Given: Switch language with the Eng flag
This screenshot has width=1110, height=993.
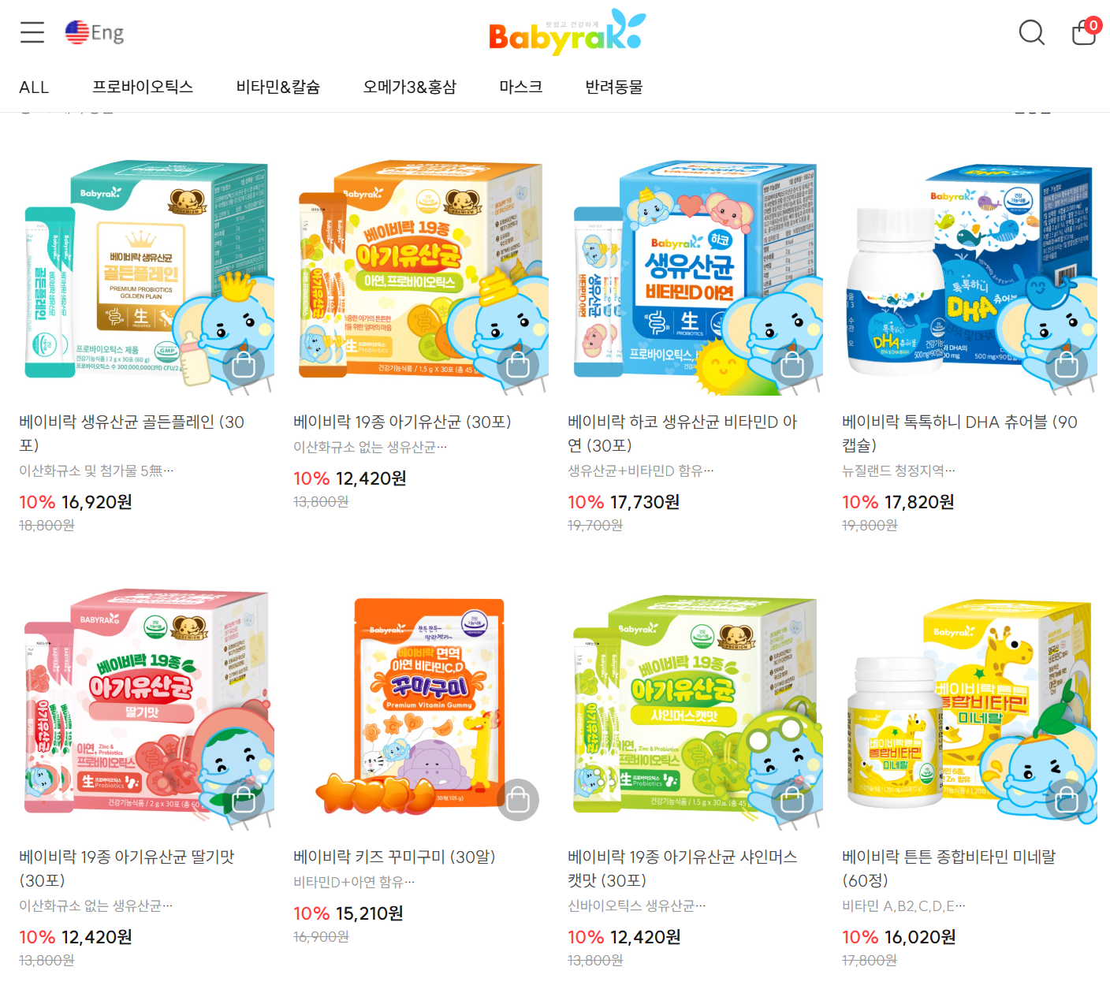Looking at the screenshot, I should [x=95, y=32].
